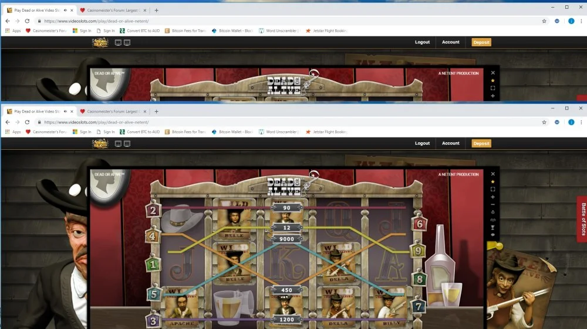Click Logout in the lower window
This screenshot has height=329, width=587.
pos(422,143)
